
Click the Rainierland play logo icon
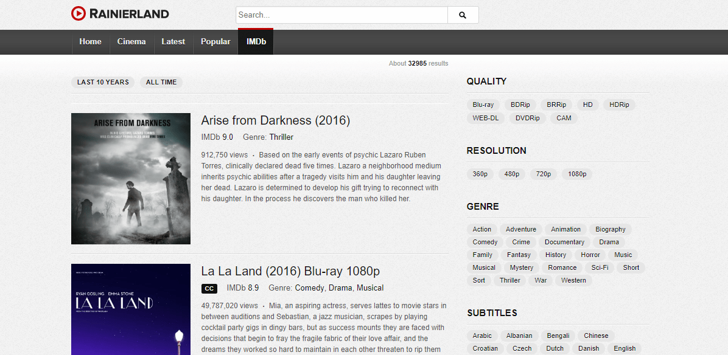[x=79, y=13]
